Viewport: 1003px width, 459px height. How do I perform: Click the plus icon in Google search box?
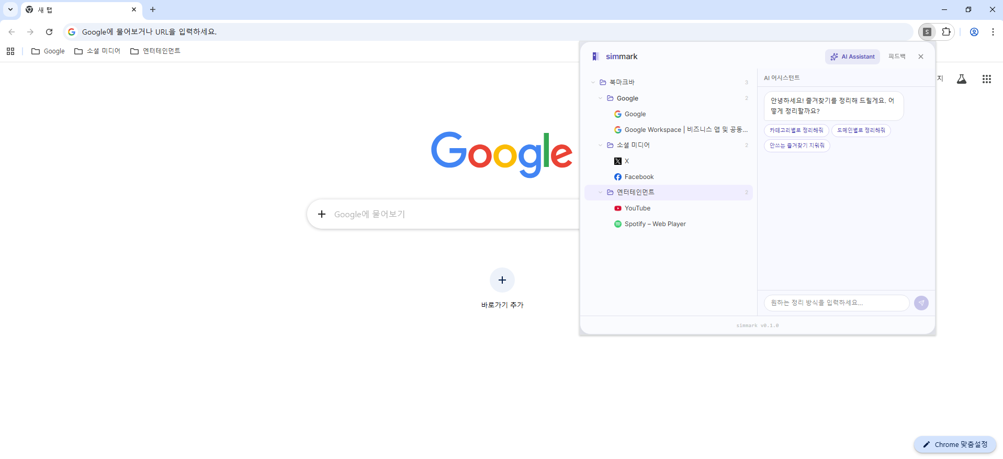[x=322, y=214]
